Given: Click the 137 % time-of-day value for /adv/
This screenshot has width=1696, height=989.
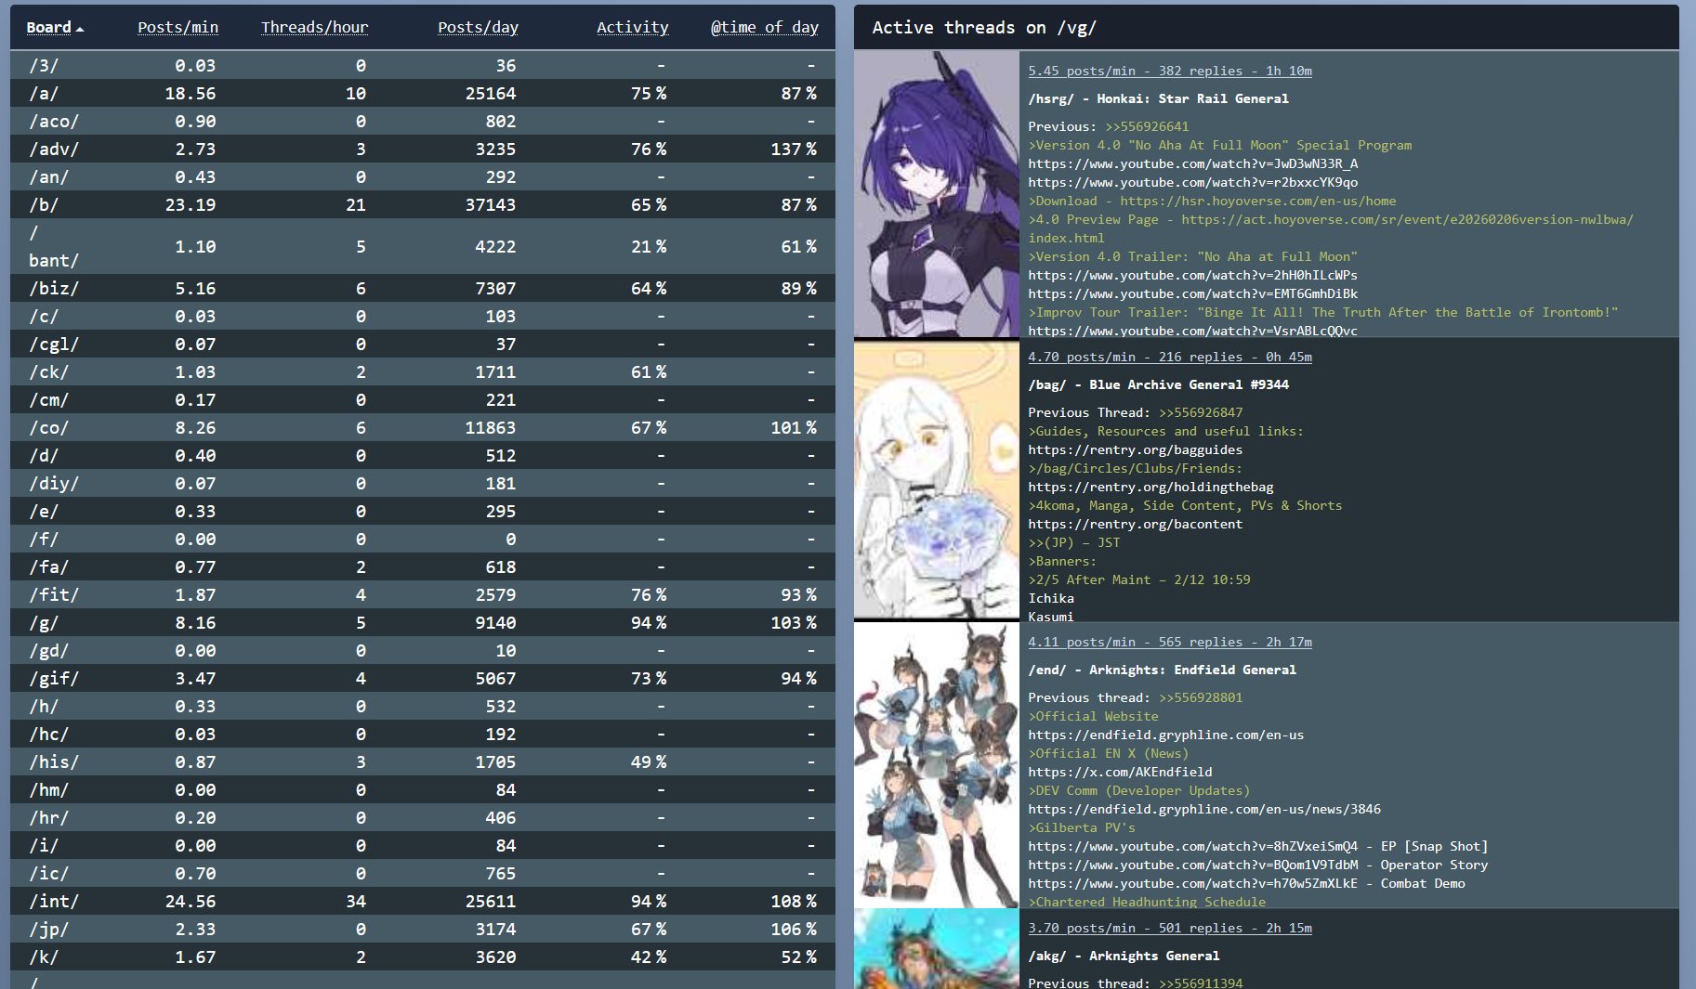Looking at the screenshot, I should pos(794,149).
